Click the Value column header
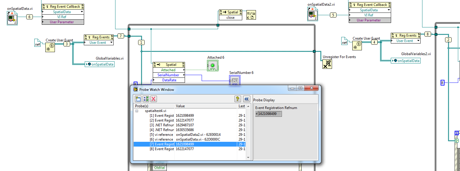460x171 pixels. click(206, 106)
